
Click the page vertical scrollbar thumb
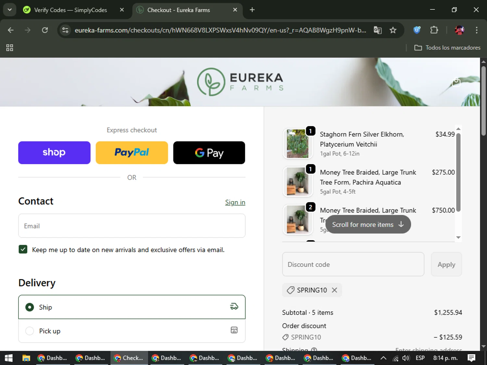(483, 101)
